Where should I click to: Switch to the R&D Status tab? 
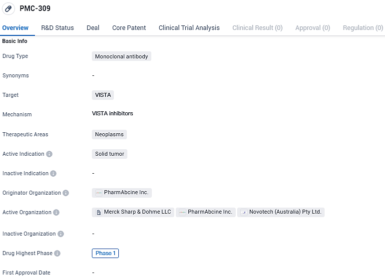57,28
